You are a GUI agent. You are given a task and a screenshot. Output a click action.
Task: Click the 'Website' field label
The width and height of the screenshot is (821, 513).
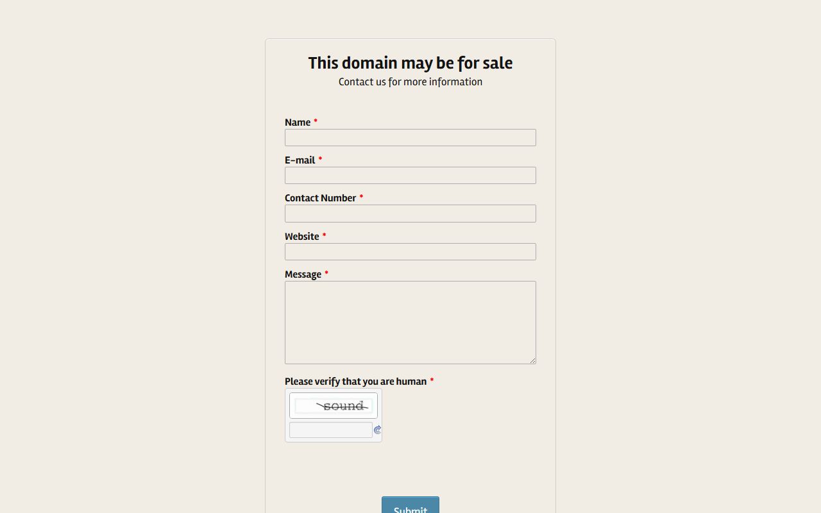coord(302,237)
